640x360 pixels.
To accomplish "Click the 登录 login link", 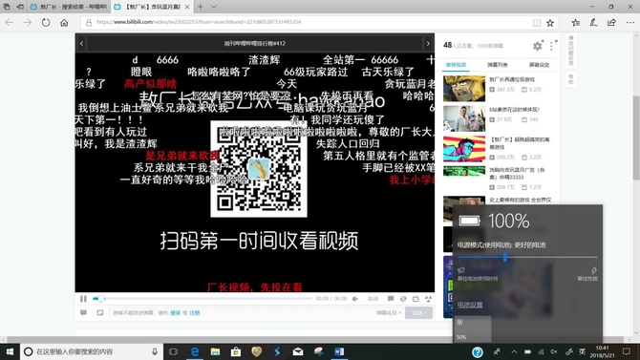I will click(x=176, y=312).
